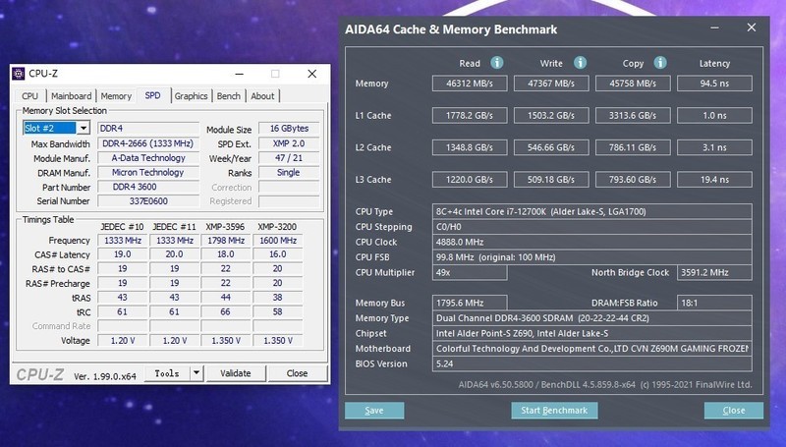
Task: Expand the Tools dropdown arrow in CPU-Z
Action: point(196,373)
